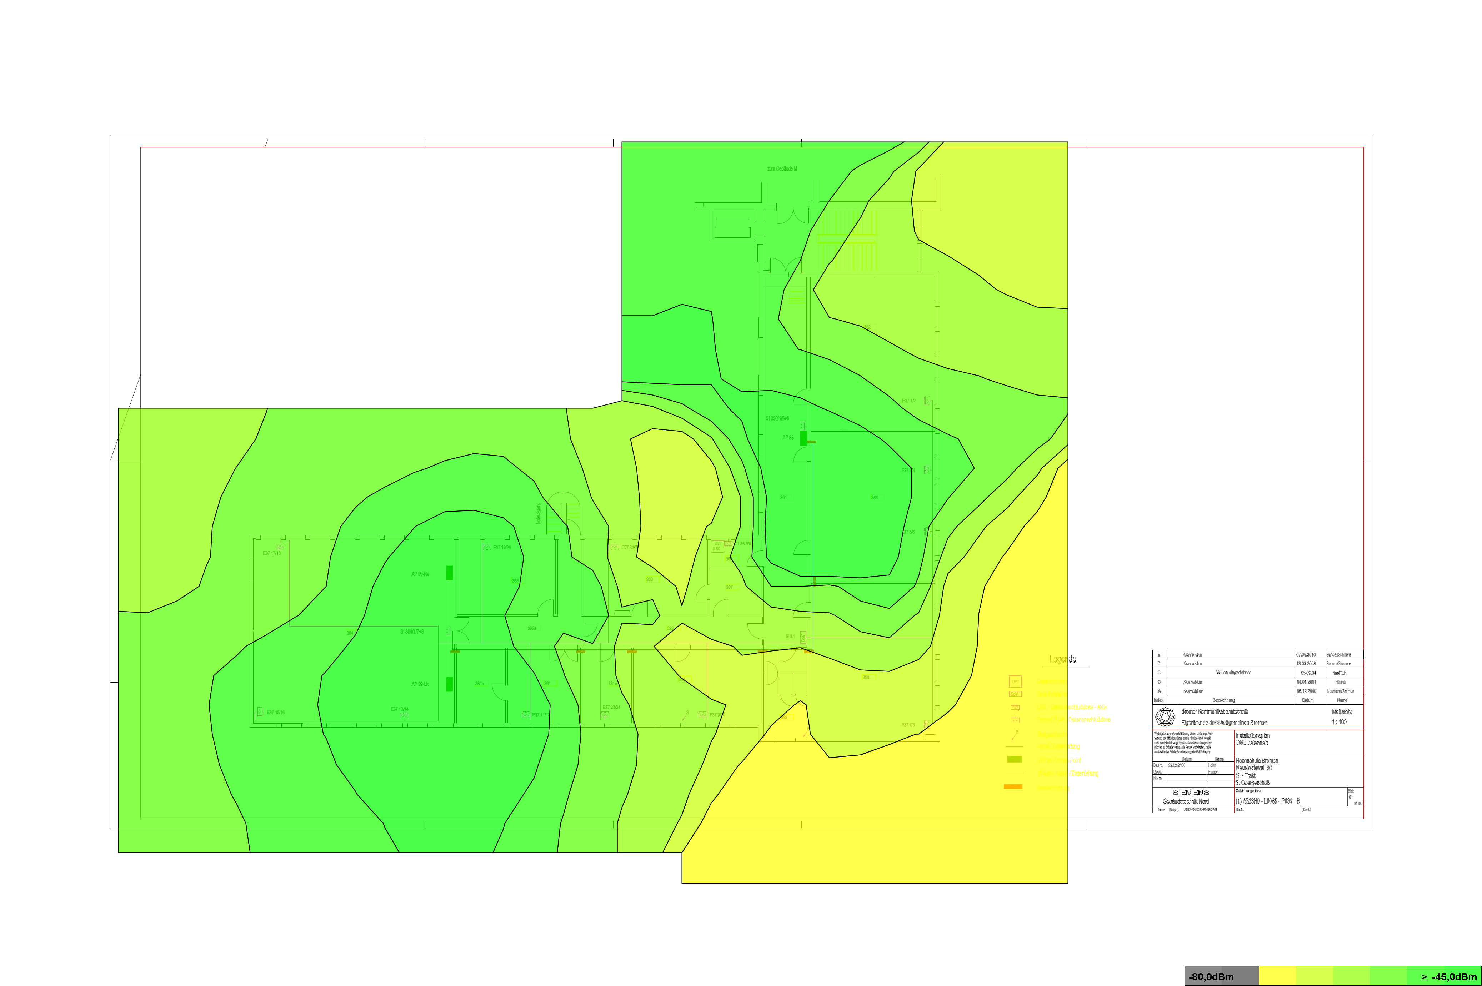The width and height of the screenshot is (1482, 986).
Task: Click the DVT symbol in the legend
Action: pos(1015,681)
